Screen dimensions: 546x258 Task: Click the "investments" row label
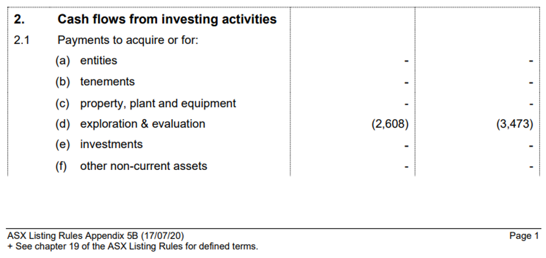tap(111, 144)
